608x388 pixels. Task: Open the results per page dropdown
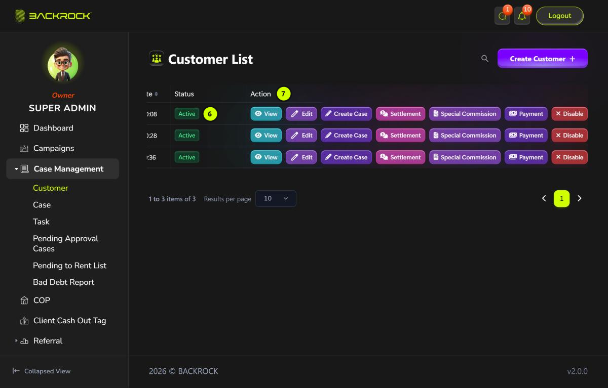click(276, 199)
